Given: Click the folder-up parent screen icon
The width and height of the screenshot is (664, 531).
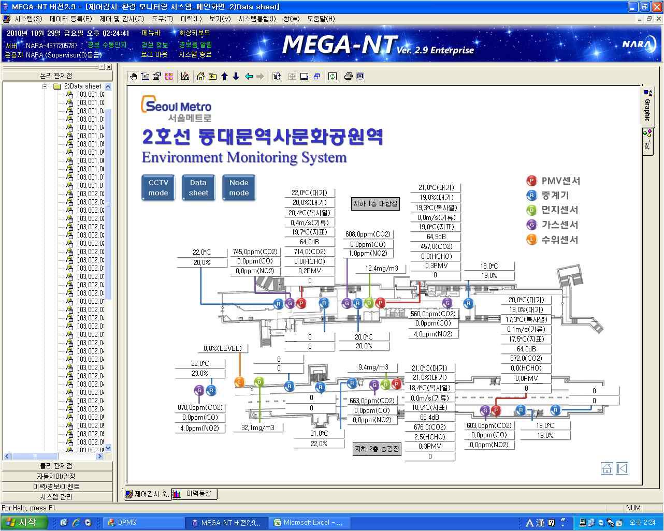Looking at the screenshot, I should coord(212,77).
